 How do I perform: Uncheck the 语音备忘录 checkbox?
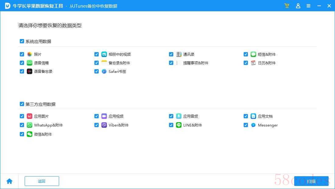point(22,71)
